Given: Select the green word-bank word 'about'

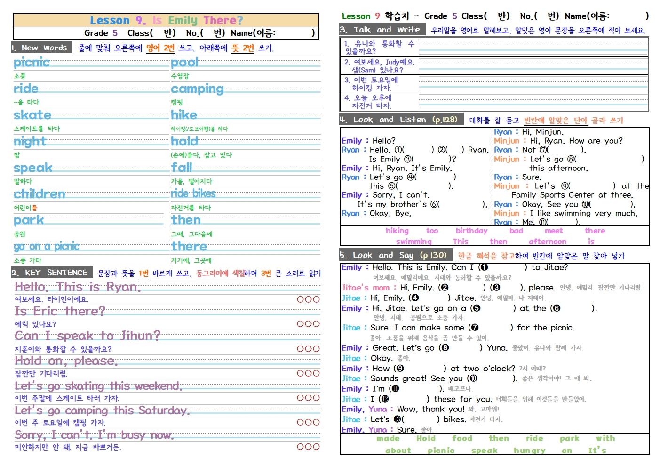Looking at the screenshot, I should point(398,451).
